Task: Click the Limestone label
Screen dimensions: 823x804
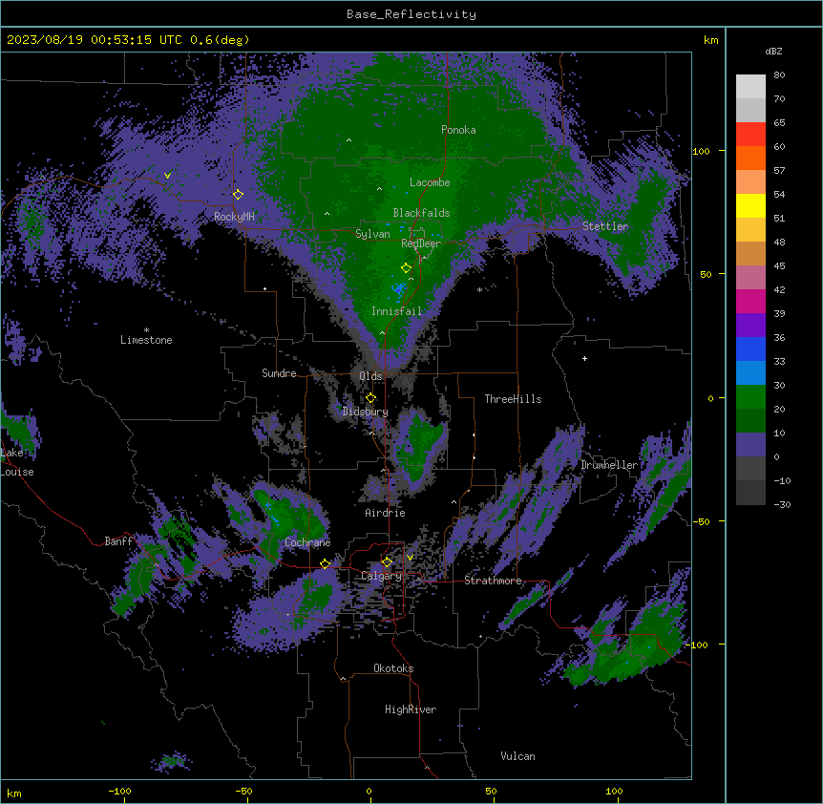Action: (146, 340)
